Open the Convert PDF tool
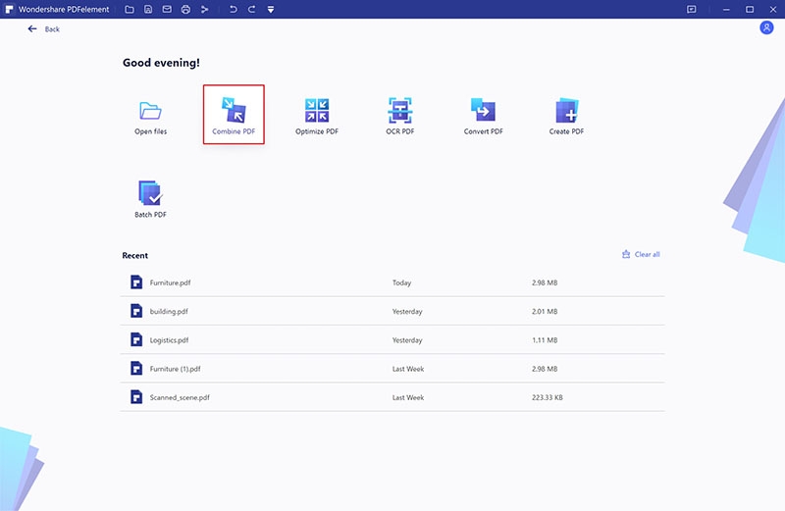The image size is (785, 511). coord(483,114)
